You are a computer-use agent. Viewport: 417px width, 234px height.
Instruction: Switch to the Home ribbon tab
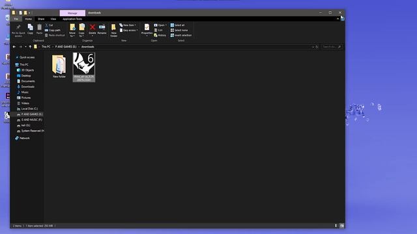pos(28,19)
